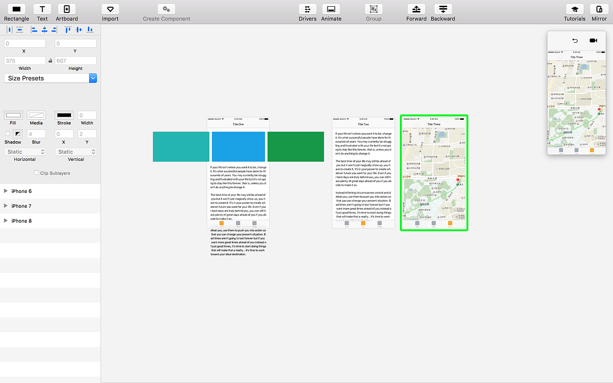Click the orange tab on Title One artboard
Viewport: 613px width, 383px height.
coord(222,223)
